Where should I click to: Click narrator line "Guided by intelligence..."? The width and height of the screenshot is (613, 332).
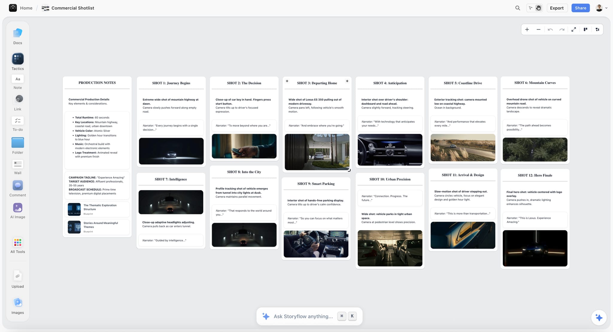[164, 241]
